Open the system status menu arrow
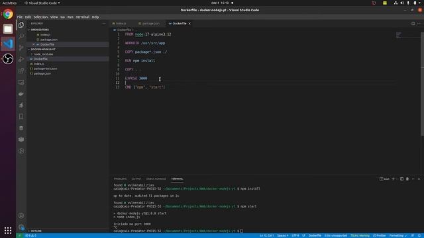Image resolution: width=424 pixels, height=238 pixels. point(420,3)
